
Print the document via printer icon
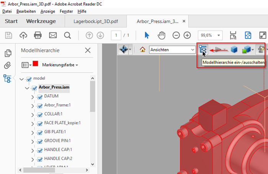[38, 36]
